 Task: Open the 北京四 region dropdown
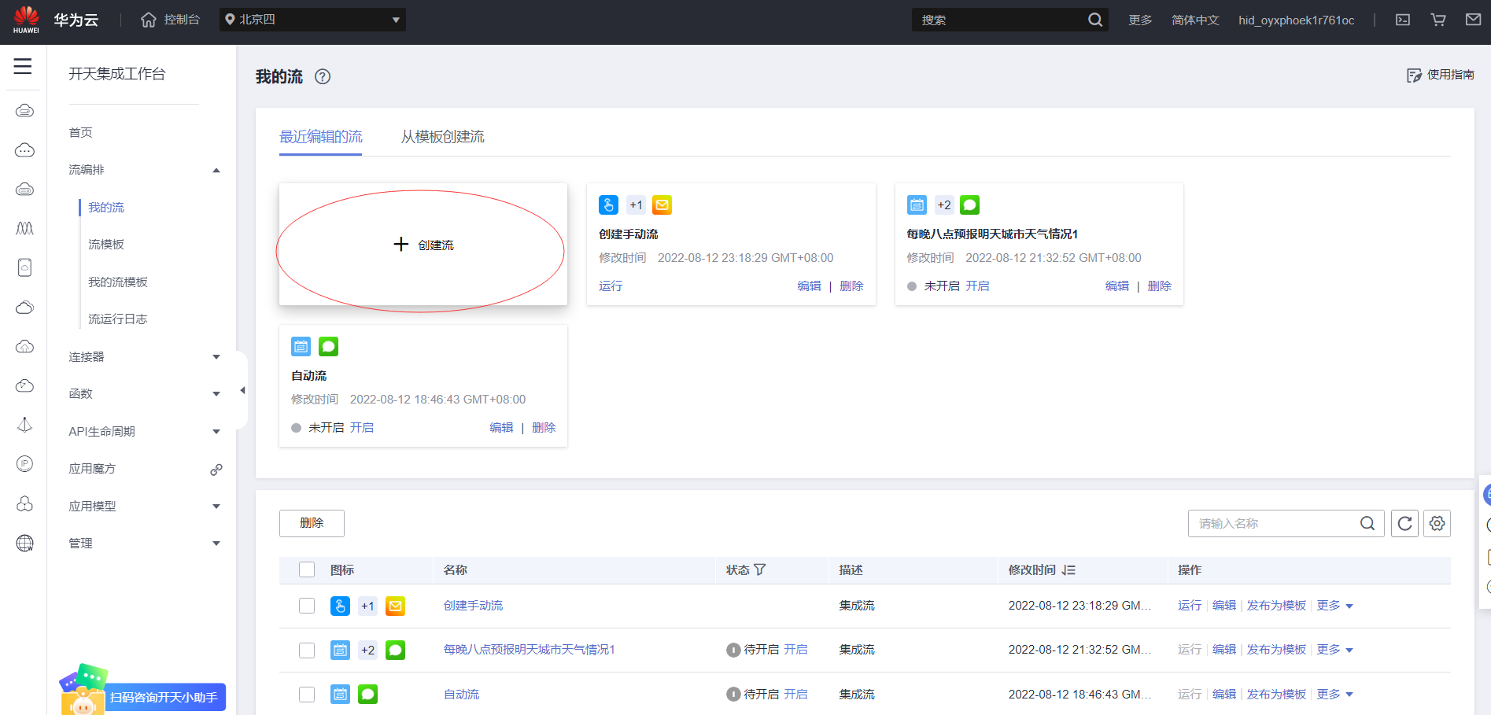pyautogui.click(x=312, y=20)
